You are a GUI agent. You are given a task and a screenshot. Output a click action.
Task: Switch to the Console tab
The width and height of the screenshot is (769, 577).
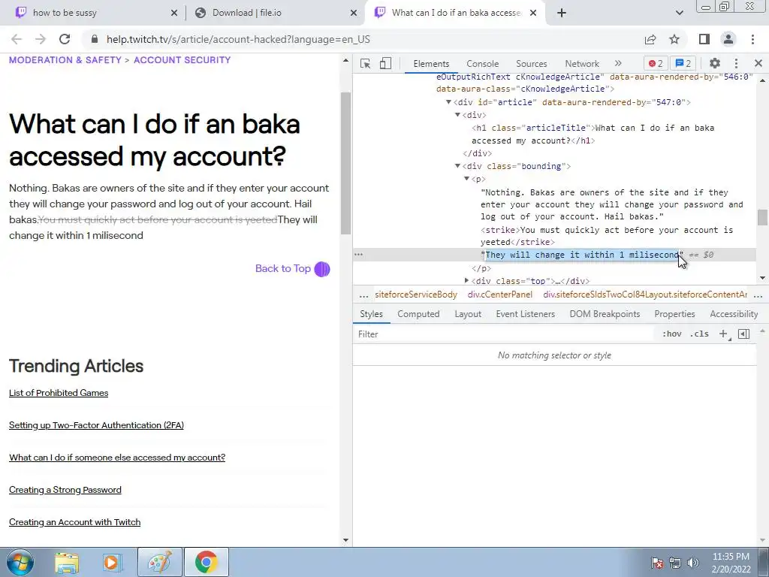(x=483, y=64)
